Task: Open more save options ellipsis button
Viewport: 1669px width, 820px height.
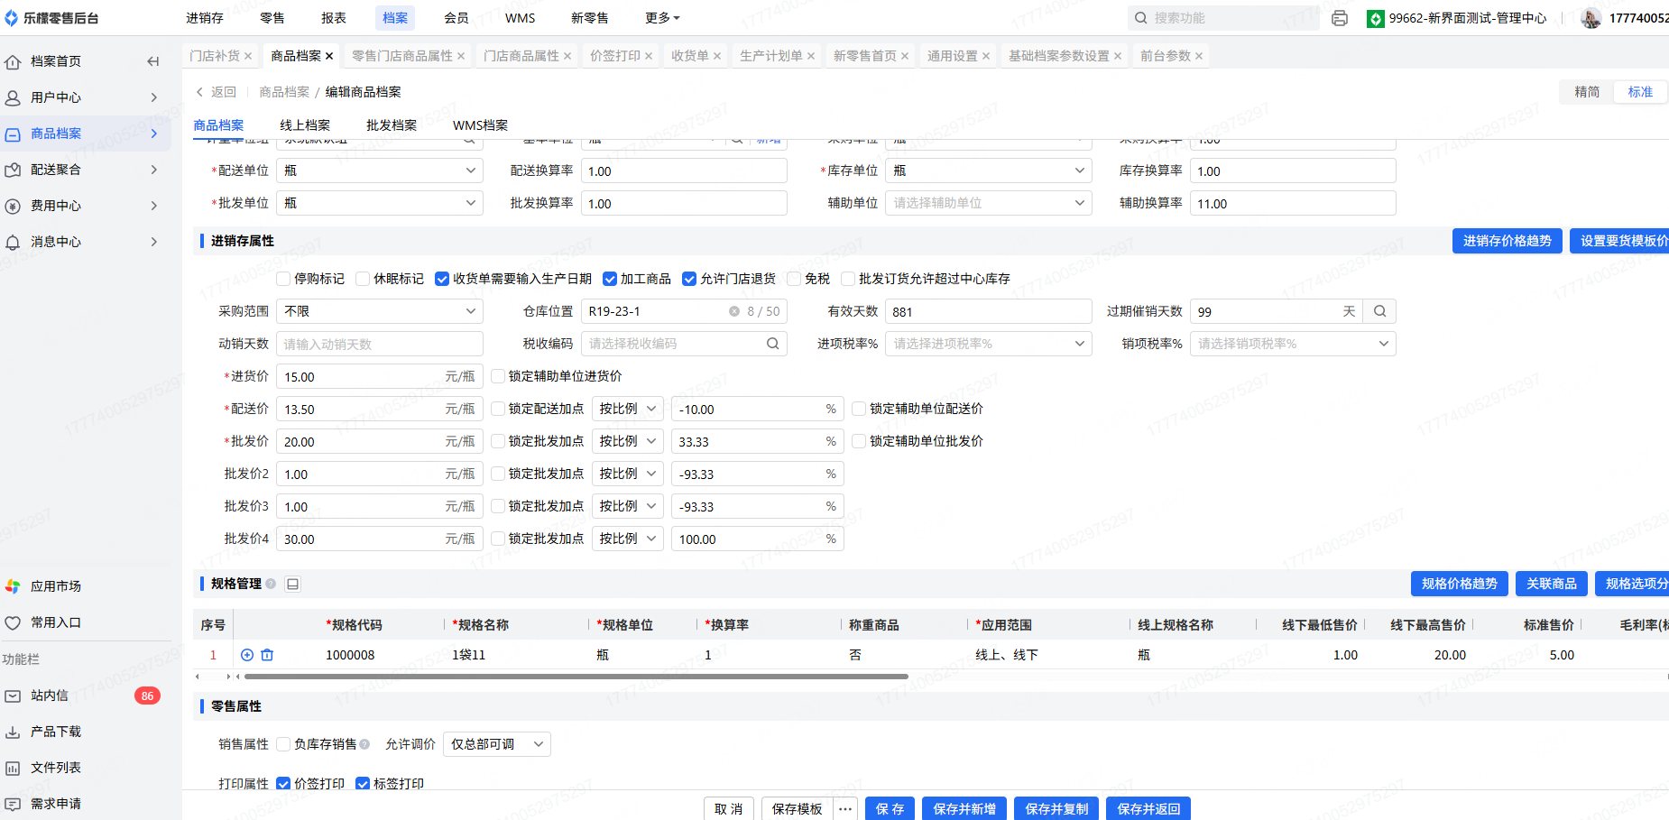Action: coord(844,809)
